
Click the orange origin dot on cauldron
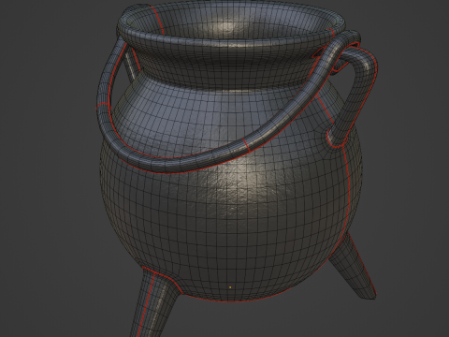[x=230, y=287]
